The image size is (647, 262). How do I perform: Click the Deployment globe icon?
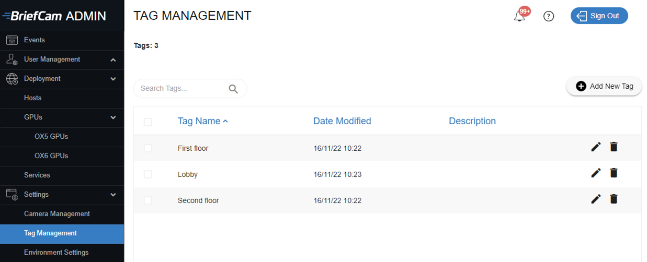coord(12,79)
